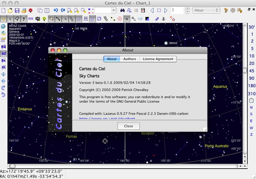
Task: Point chart toward North (N)
Action: pyautogui.click(x=251, y=107)
